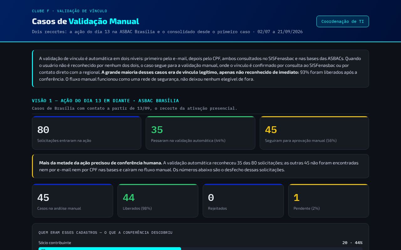The width and height of the screenshot is (401, 250).
Task: Click the Coordenação de TI button
Action: click(342, 21)
